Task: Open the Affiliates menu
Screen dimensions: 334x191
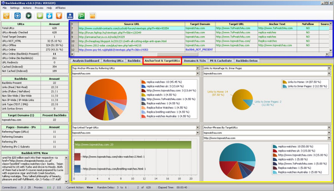Action: [60, 8]
